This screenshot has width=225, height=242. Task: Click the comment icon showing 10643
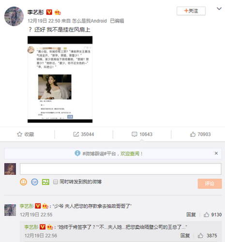(135, 134)
